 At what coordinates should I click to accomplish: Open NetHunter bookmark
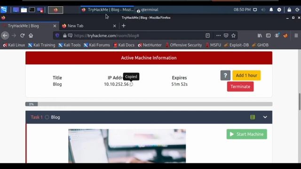pos(150,45)
